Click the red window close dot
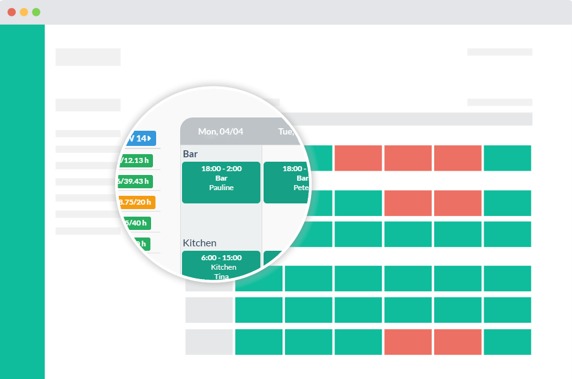 point(11,12)
